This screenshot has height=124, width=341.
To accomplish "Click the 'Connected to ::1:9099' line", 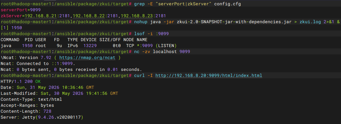I will tap(38, 64).
